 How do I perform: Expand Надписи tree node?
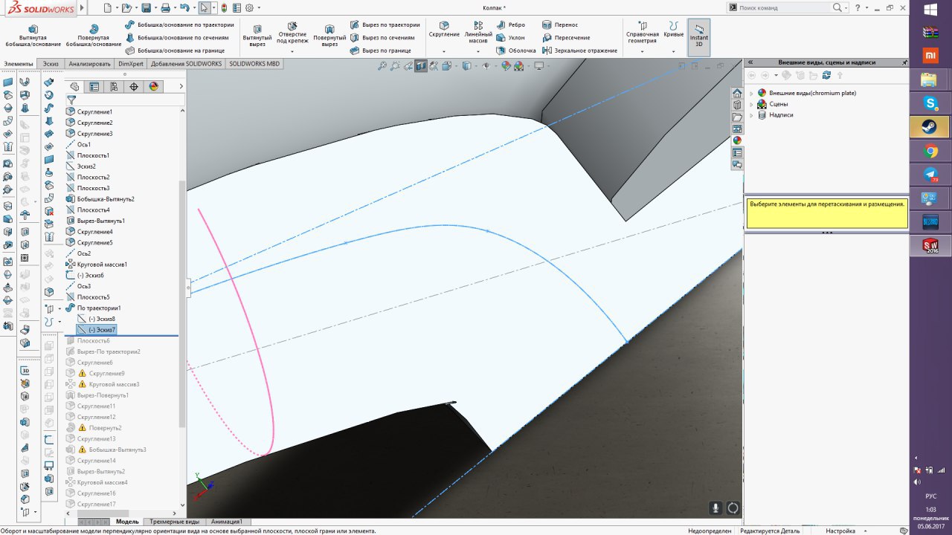click(750, 115)
